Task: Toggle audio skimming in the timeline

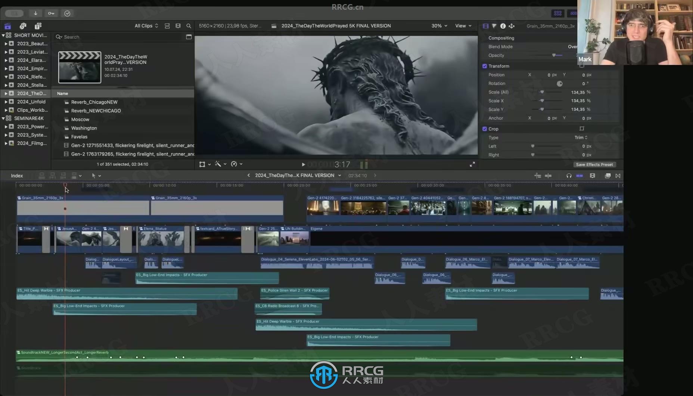Action: (548, 176)
